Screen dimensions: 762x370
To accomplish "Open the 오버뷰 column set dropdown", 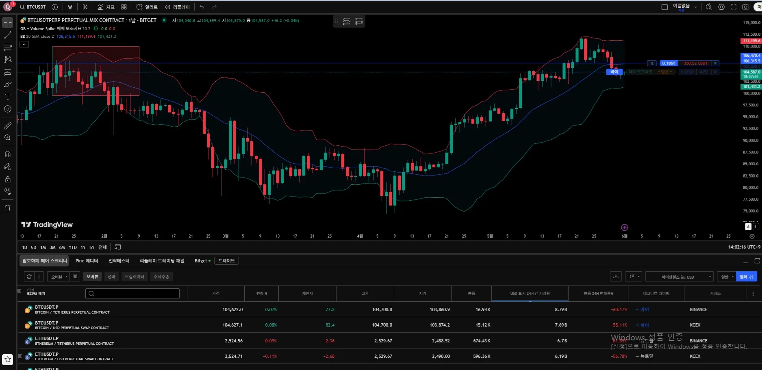I will [x=59, y=277].
